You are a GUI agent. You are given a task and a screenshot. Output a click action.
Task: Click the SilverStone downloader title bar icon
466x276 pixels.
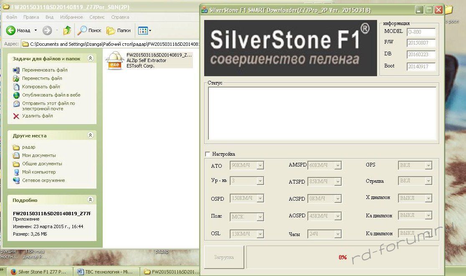(x=204, y=10)
